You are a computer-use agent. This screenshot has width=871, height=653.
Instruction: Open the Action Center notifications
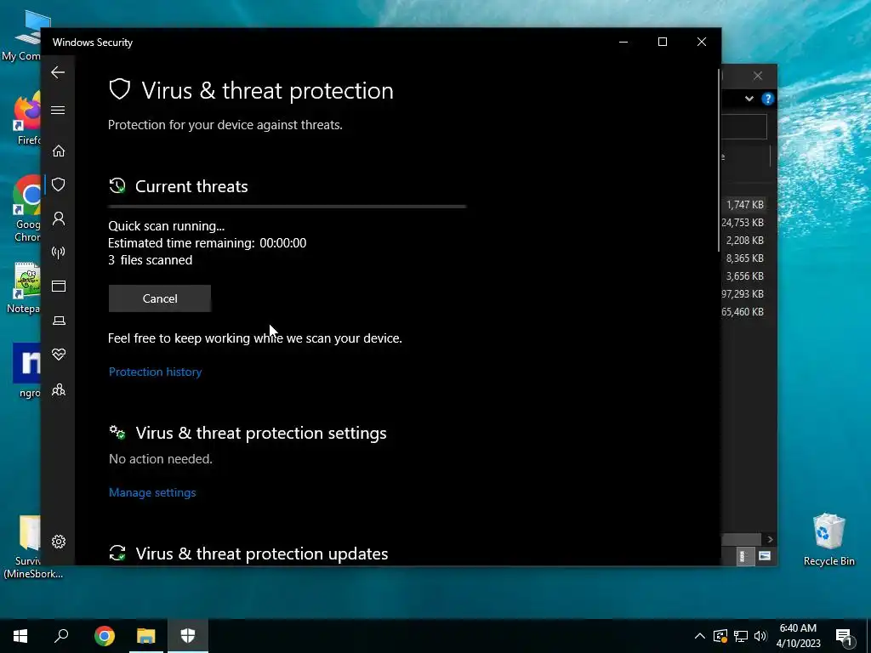click(844, 637)
